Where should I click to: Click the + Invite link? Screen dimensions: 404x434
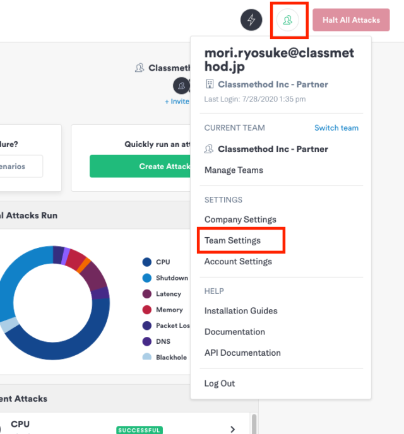click(x=177, y=102)
